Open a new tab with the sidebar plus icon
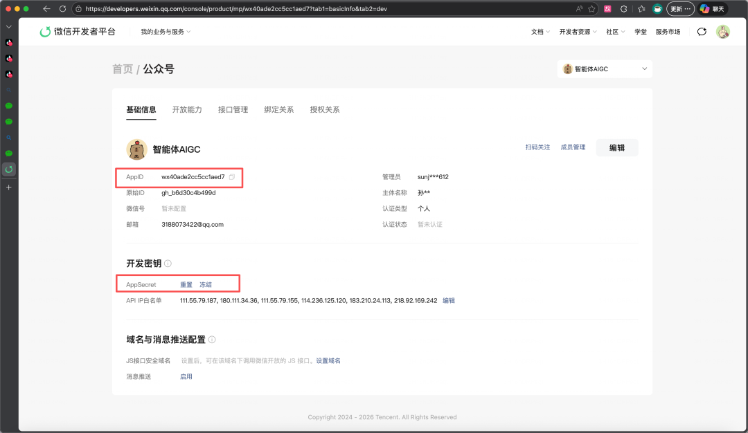 click(8, 187)
